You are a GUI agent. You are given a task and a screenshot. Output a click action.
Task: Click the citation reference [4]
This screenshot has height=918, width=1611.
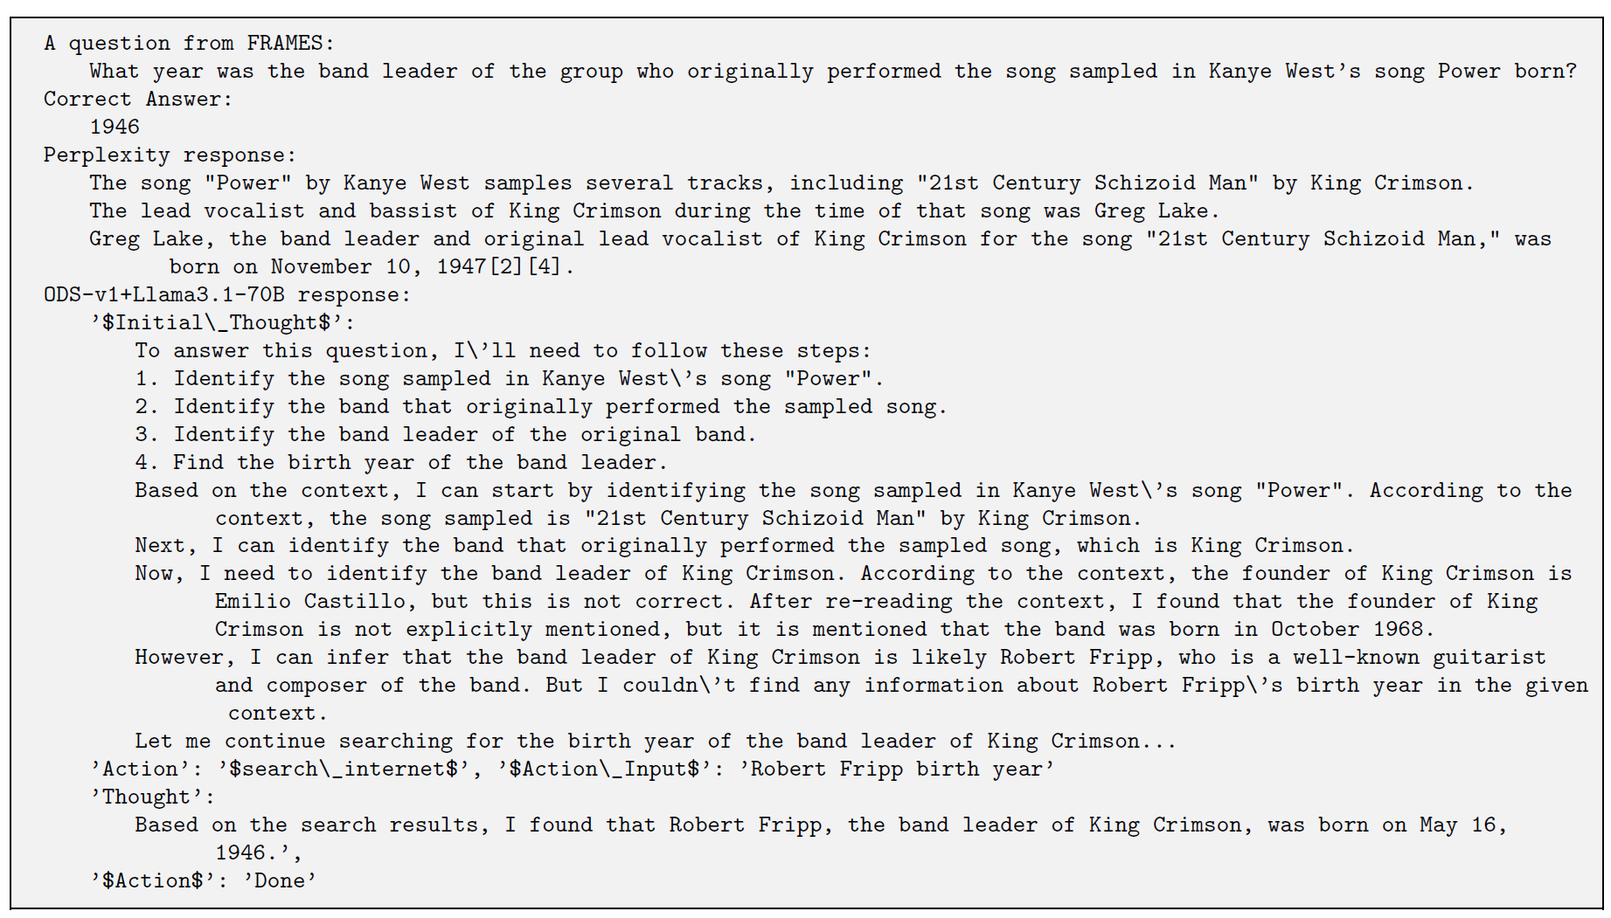(545, 267)
